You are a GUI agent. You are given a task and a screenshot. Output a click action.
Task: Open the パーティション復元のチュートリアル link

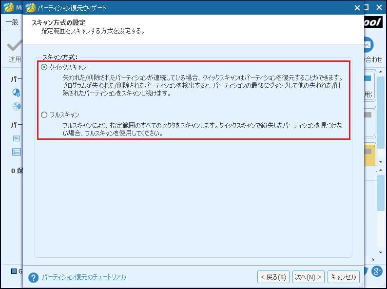point(84,277)
